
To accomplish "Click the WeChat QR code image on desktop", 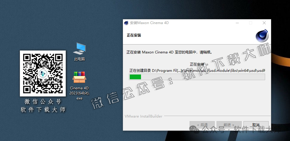I will pos(43,73).
